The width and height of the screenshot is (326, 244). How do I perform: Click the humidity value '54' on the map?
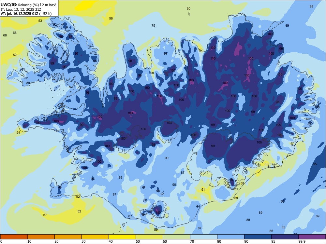click(18, 132)
